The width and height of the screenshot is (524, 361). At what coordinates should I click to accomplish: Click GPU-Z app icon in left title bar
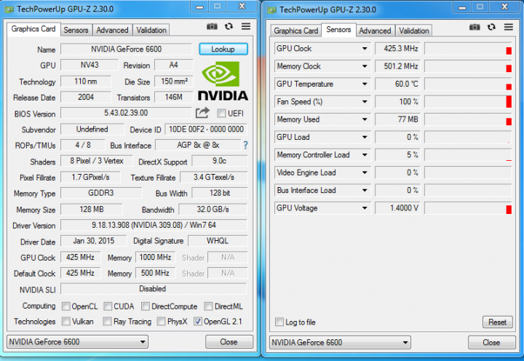click(9, 9)
